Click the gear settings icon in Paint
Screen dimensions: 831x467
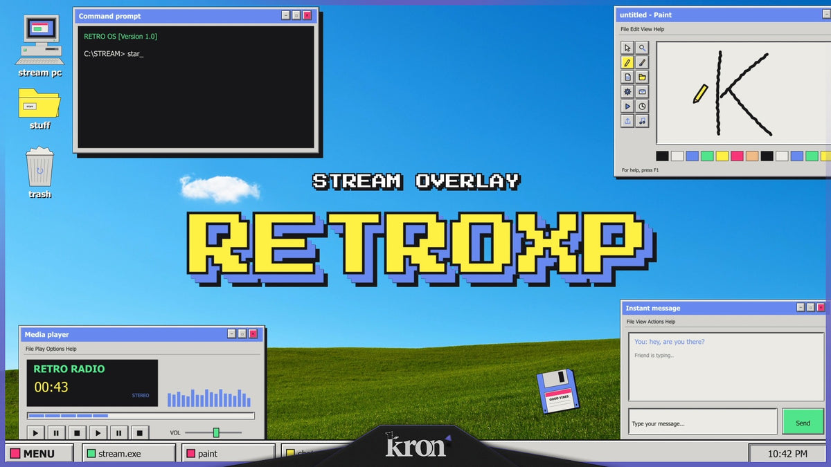(627, 91)
